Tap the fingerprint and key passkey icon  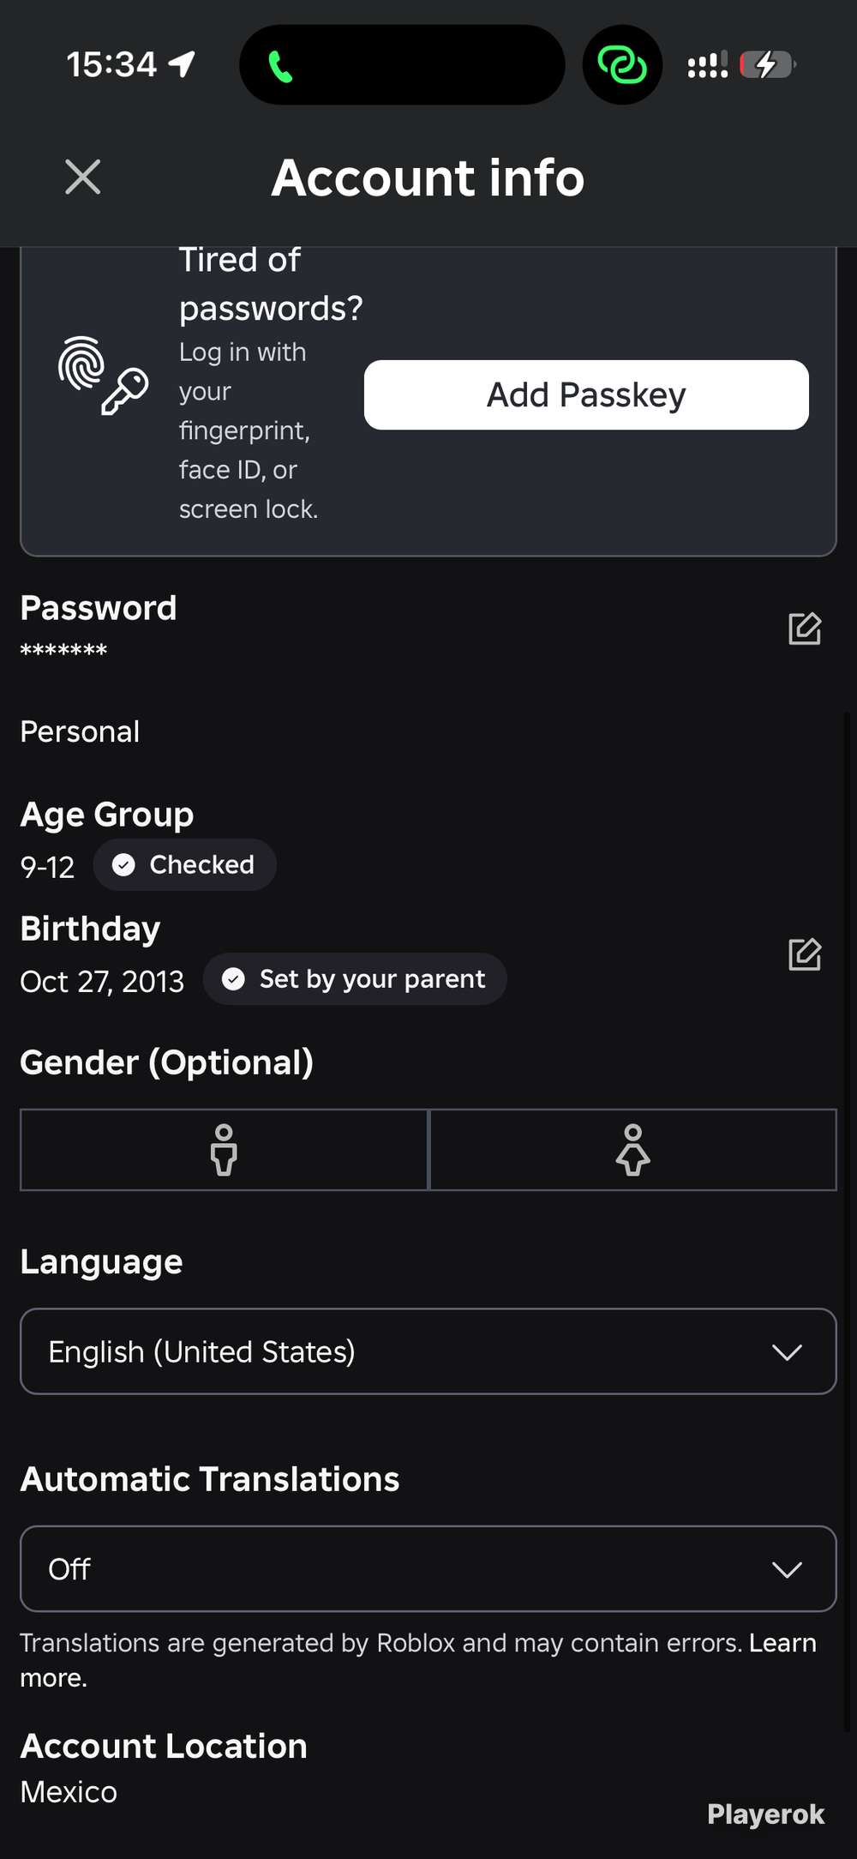click(x=103, y=376)
